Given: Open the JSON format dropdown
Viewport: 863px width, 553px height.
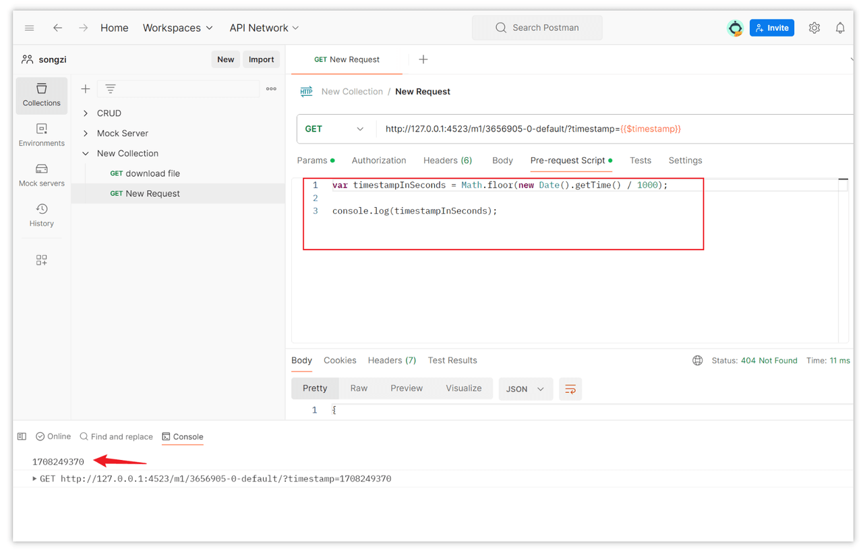Looking at the screenshot, I should pos(525,389).
